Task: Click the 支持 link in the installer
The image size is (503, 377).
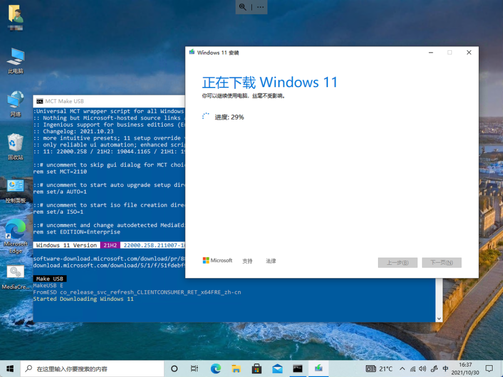Action: tap(247, 261)
